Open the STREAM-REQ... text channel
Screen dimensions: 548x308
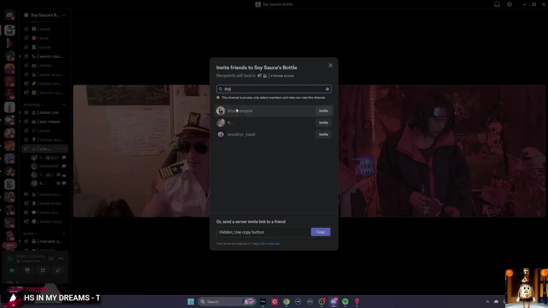[45, 140]
